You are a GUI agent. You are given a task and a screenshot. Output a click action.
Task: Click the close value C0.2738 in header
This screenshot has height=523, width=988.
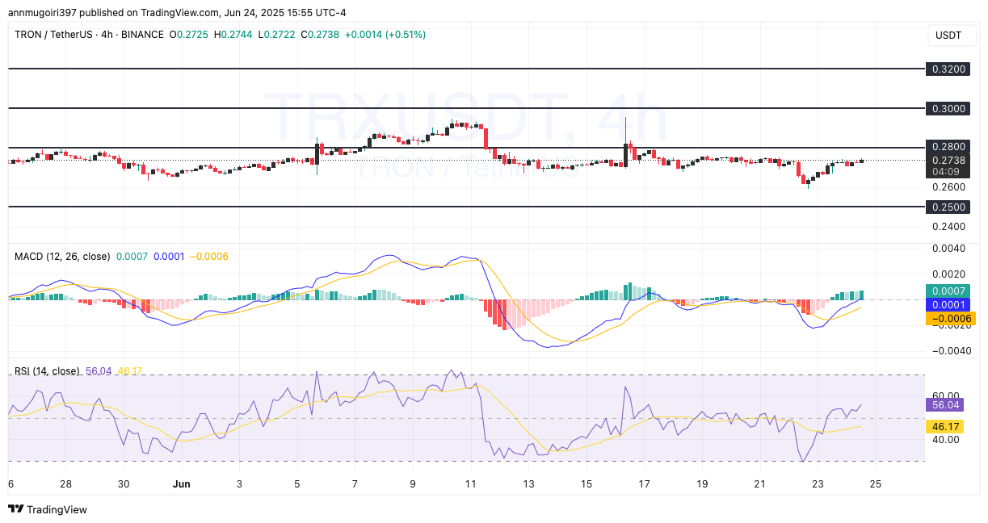(319, 35)
